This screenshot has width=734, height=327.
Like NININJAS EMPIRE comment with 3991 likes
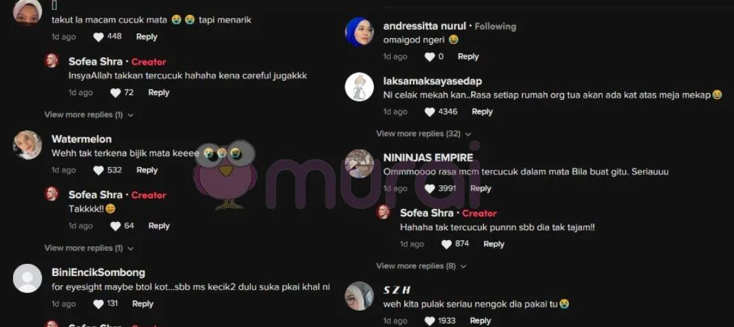pyautogui.click(x=430, y=189)
